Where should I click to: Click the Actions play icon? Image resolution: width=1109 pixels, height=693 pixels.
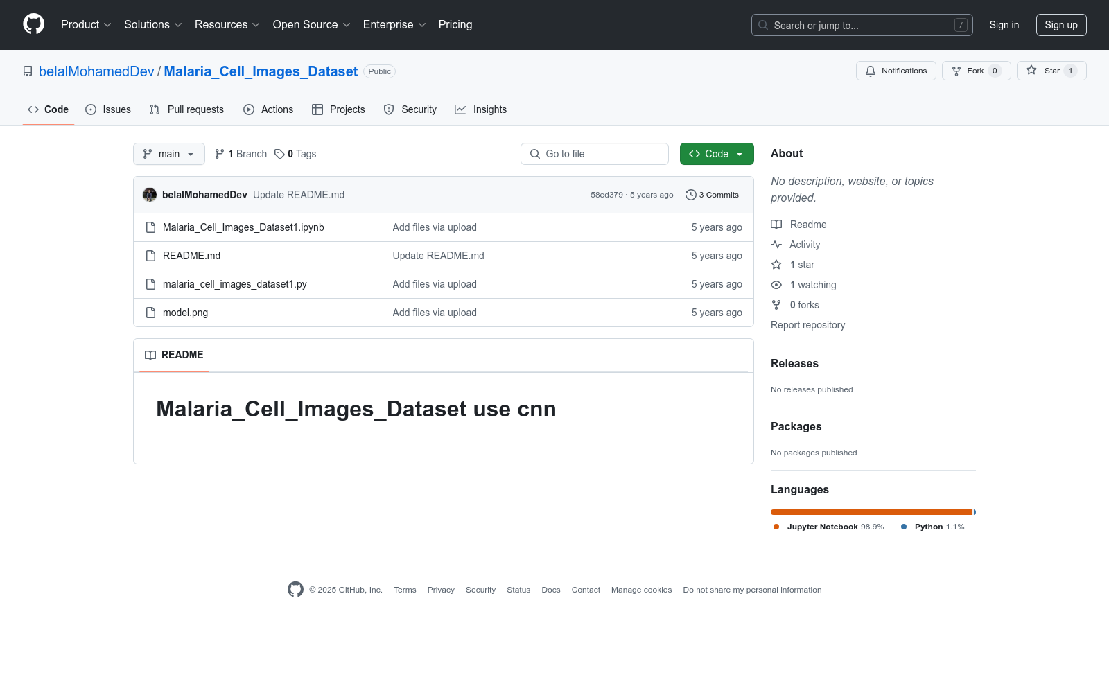249,109
